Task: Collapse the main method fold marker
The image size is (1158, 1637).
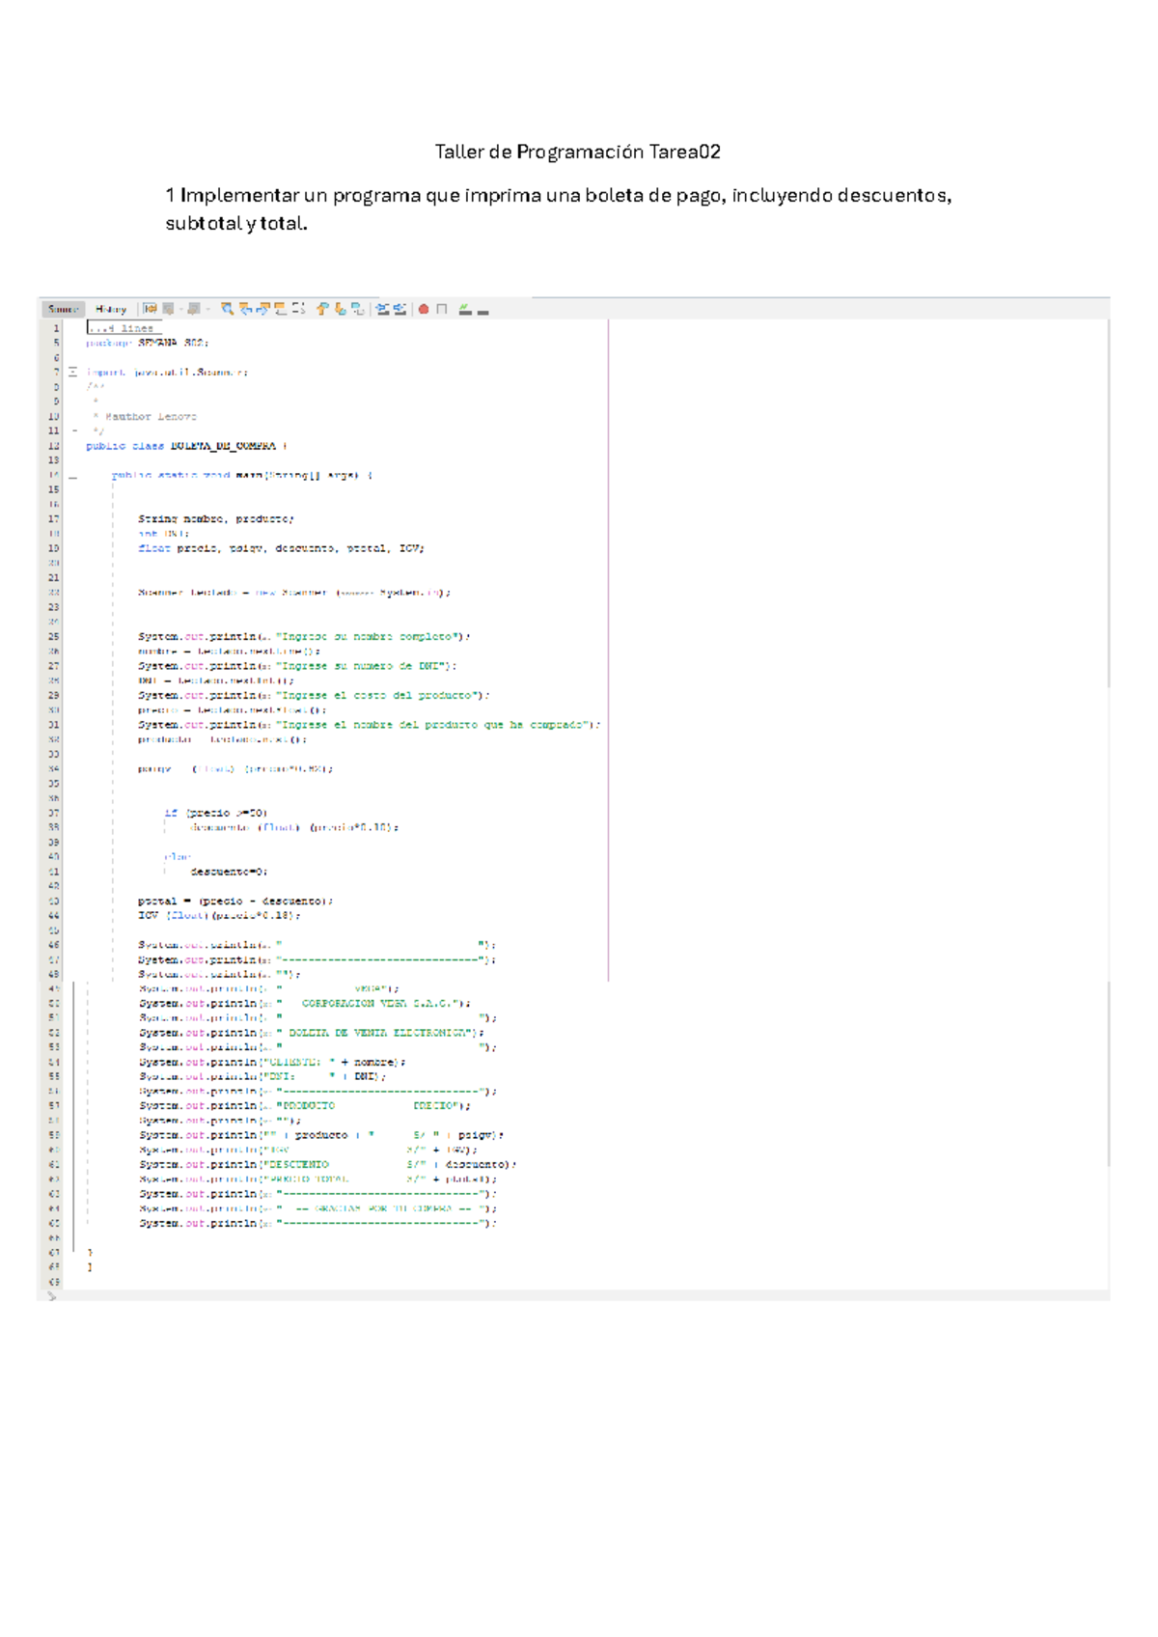Action: pyautogui.click(x=72, y=476)
